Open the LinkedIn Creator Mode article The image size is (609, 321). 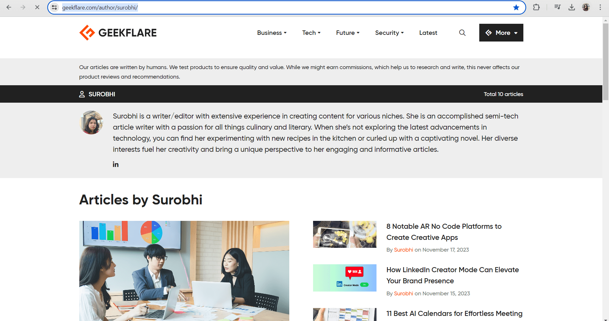click(452, 275)
